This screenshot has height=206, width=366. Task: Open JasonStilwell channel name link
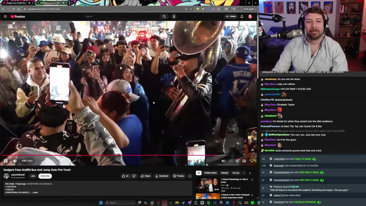(x=18, y=175)
